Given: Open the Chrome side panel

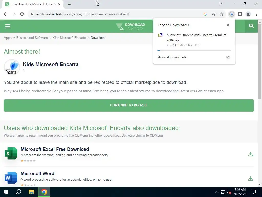Looking at the screenshot, I should pyautogui.click(x=240, y=14).
